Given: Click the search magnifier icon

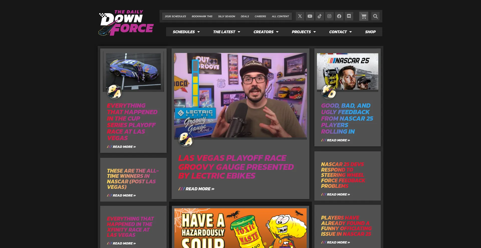Looking at the screenshot, I should 375,16.
